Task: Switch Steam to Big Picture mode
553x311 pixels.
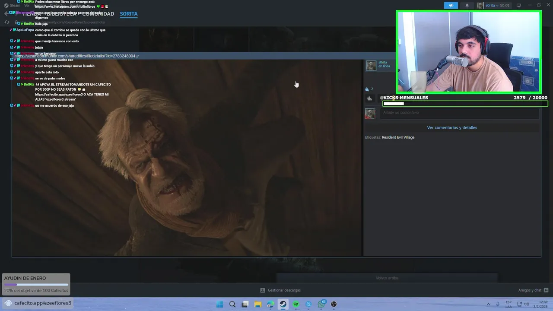Action: 518,6
